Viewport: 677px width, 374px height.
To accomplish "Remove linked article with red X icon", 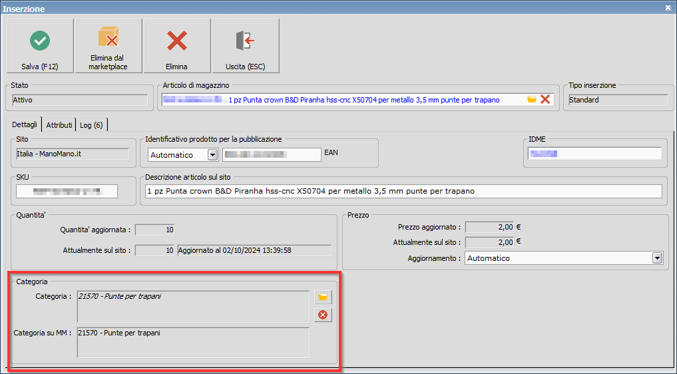I will pyautogui.click(x=545, y=99).
